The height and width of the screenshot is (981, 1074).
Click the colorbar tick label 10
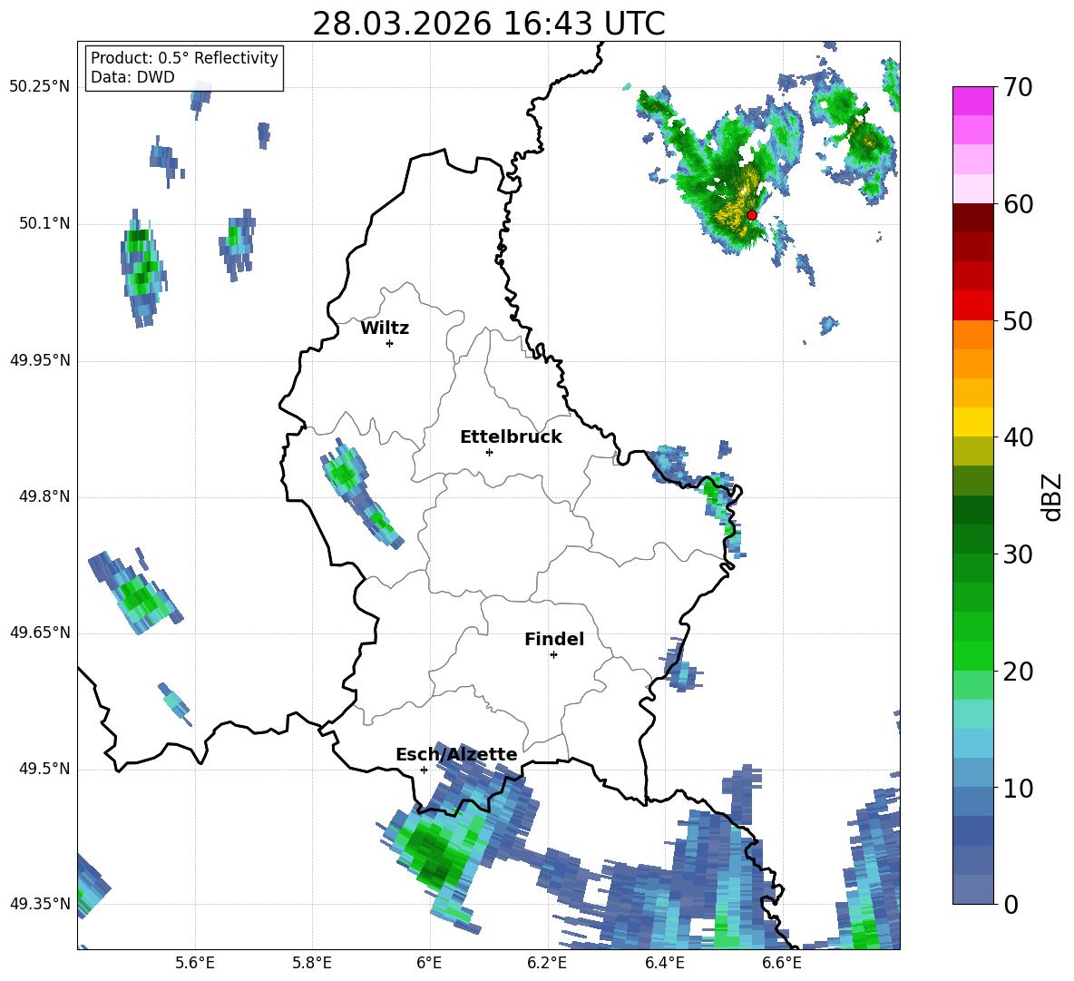coord(1018,789)
